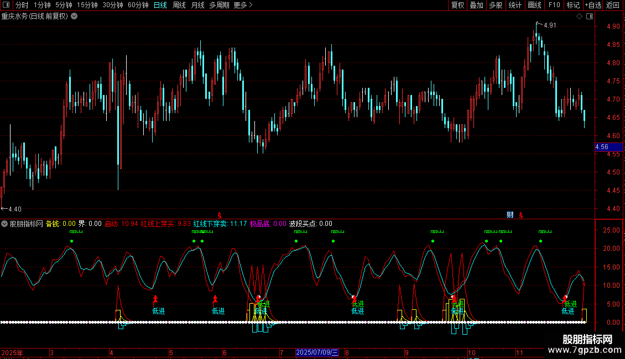Click the red S marker next to 财
Viewport: 625px width, 359px height.
click(x=521, y=215)
